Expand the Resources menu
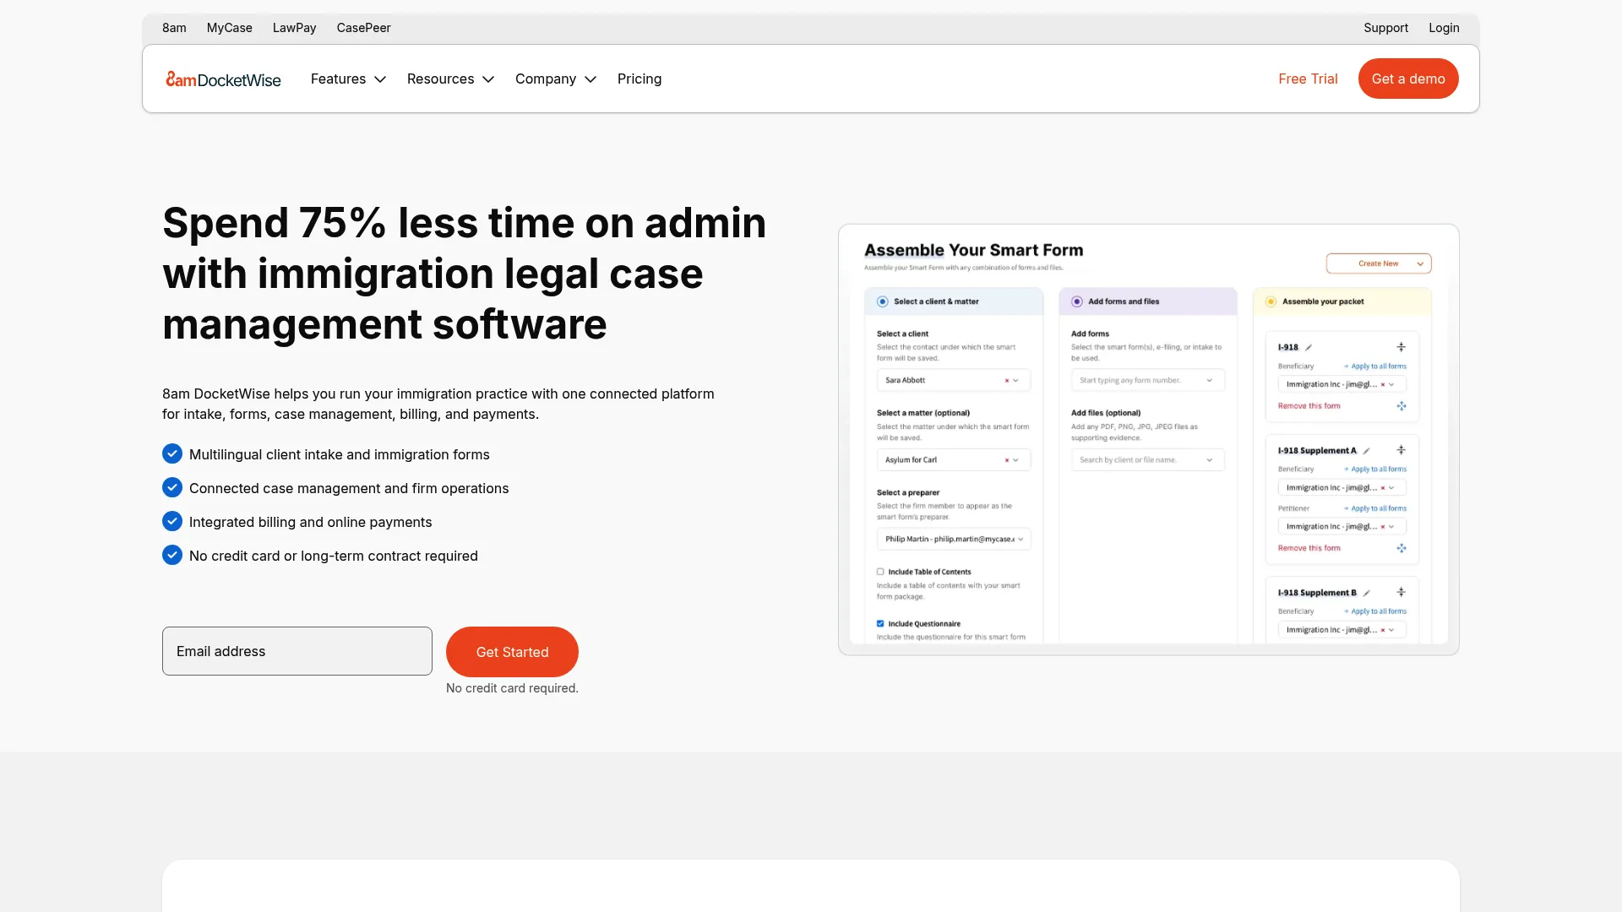 (x=450, y=79)
